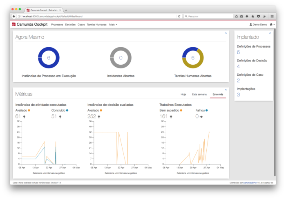Open the Pocket shield icon
The height and width of the screenshot is (199, 286).
258,16
